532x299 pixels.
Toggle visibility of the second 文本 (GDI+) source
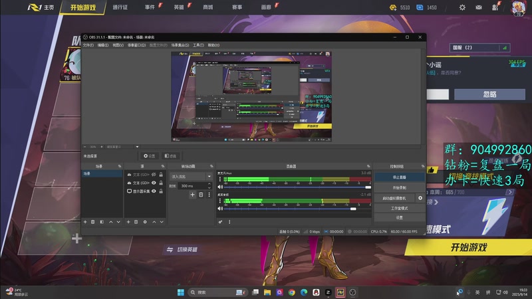click(x=154, y=183)
